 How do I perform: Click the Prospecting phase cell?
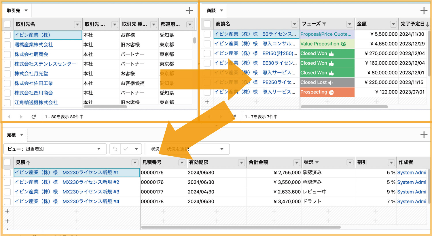327,92
